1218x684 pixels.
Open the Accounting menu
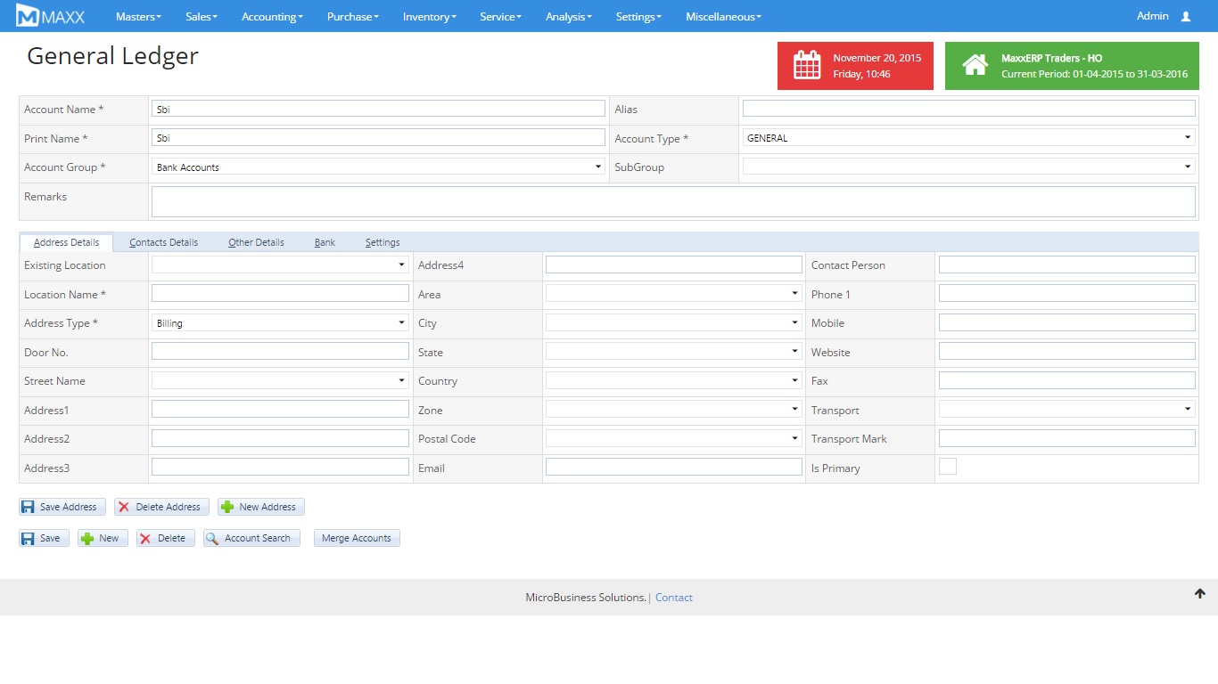[272, 16]
